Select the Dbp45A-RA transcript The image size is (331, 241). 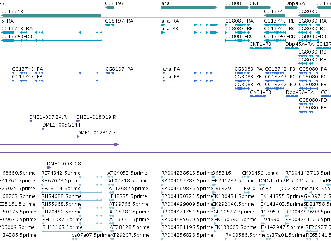(292, 48)
